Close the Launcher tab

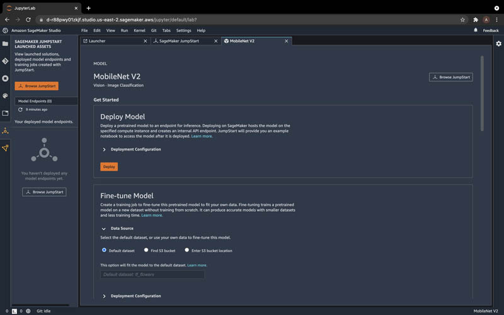[146, 41]
